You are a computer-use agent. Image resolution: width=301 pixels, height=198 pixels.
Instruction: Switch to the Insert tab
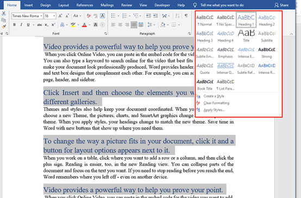coord(28,5)
